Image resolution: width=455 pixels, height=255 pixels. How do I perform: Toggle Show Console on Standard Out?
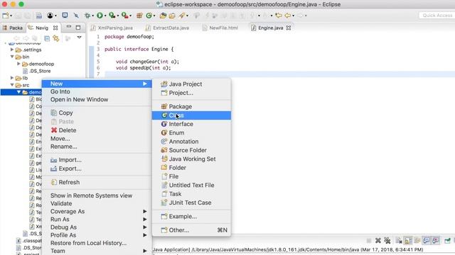click(427, 241)
